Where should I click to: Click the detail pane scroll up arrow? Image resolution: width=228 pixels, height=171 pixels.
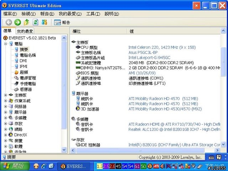(x=223, y=31)
